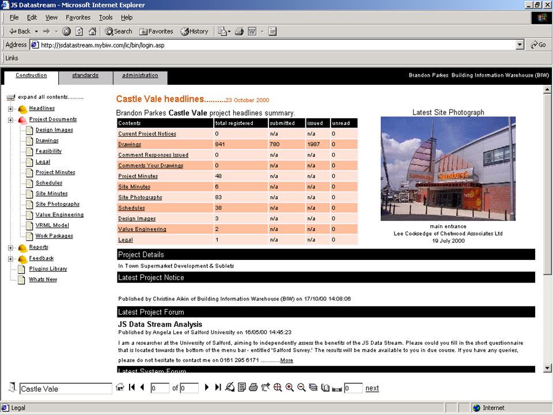Click the exit door icon beside Castle Vale
Image resolution: width=553 pixels, height=415 pixels.
pyautogui.click(x=12, y=387)
